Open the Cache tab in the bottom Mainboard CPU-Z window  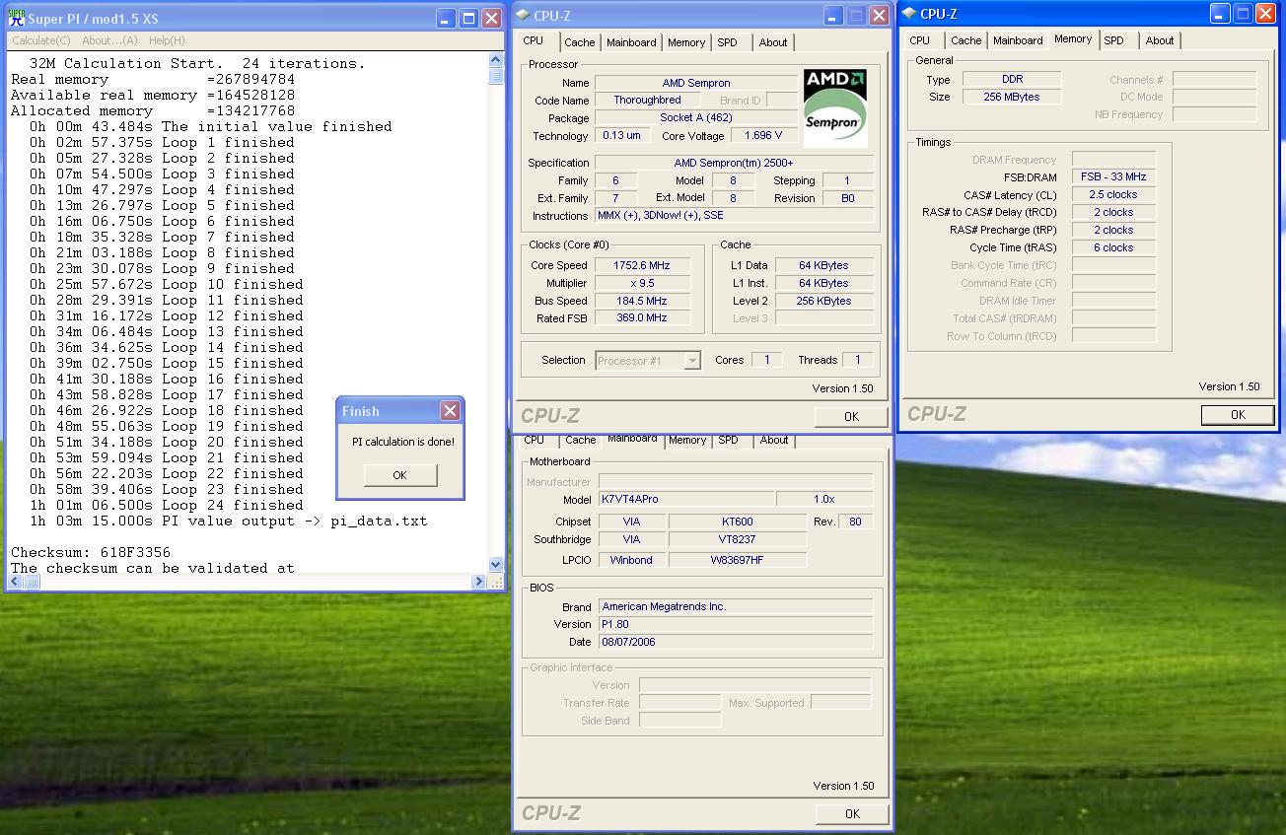580,441
